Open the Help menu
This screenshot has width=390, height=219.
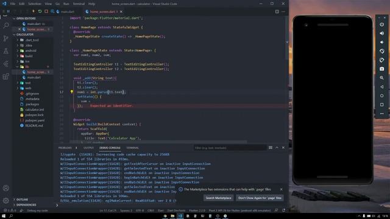tap(91, 4)
